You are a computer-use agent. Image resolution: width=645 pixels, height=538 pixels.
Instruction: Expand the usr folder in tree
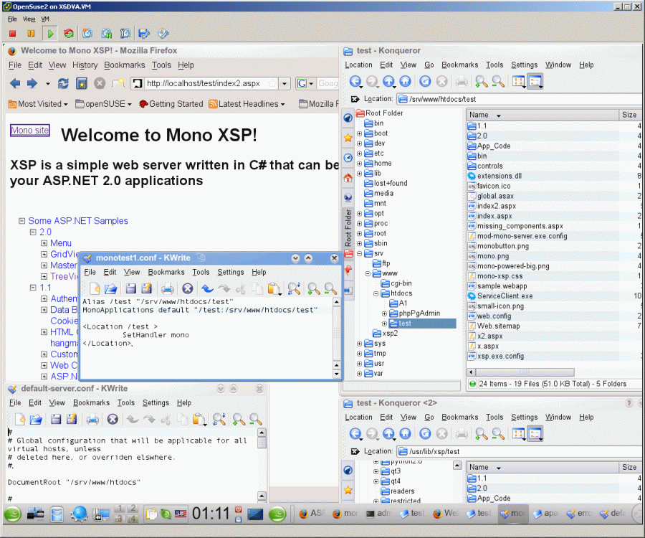pos(359,364)
